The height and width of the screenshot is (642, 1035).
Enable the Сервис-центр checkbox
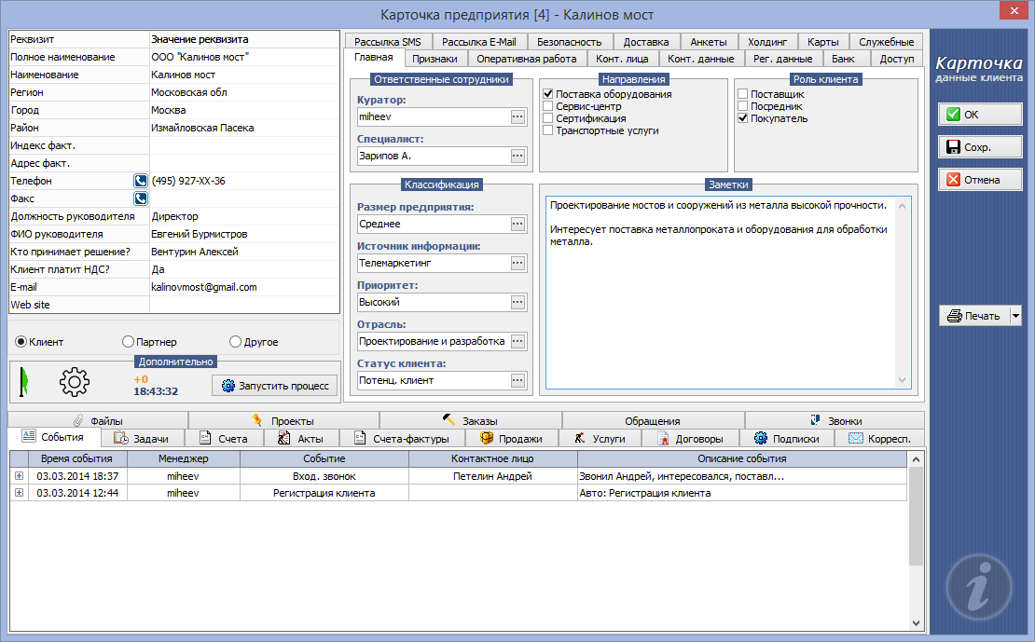pyautogui.click(x=548, y=107)
